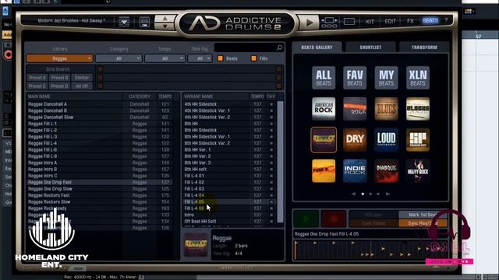Click the magnifying glass search icon
This screenshot has width=499, height=280.
coord(279,47)
